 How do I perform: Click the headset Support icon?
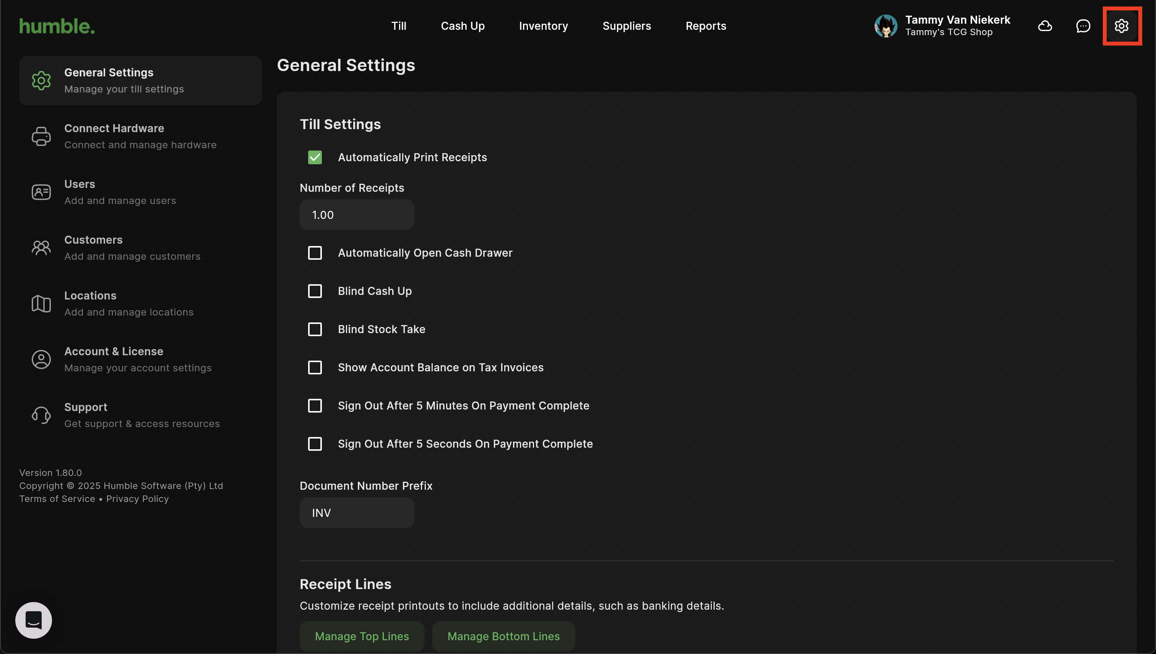(x=41, y=415)
